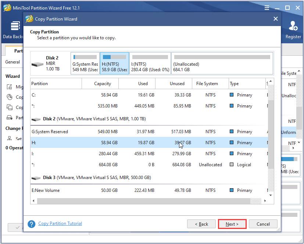The width and height of the screenshot is (304, 244).
Task: Click the Register user icon
Action: (x=293, y=26)
